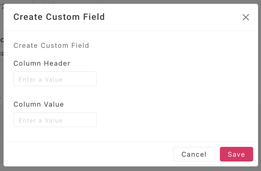Exit the dialog using the top-right X
This screenshot has height=171, width=261.
pos(246,17)
